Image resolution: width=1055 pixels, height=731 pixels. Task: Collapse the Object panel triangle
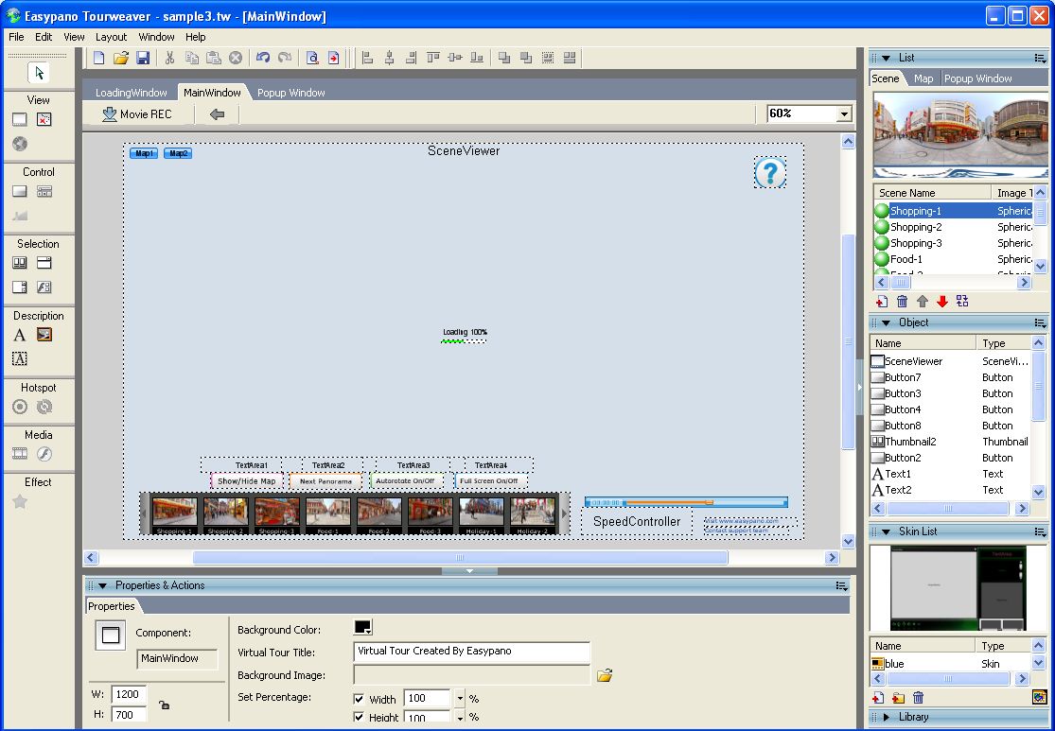887,322
